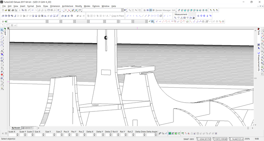Click the green layers icon at property toolbar
The height and width of the screenshot is (141, 264).
click(x=6, y=22)
